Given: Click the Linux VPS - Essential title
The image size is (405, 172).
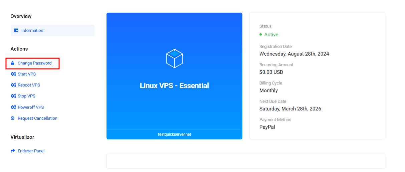Looking at the screenshot, I should coord(174,86).
